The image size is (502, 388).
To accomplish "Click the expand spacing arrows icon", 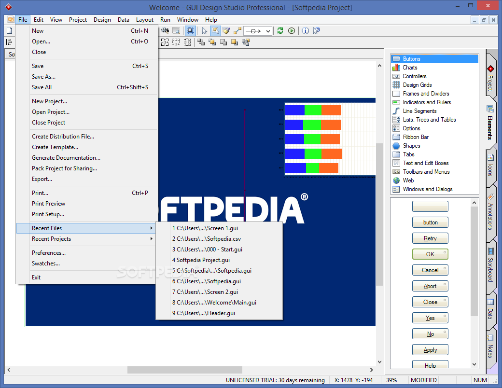I will (x=165, y=42).
